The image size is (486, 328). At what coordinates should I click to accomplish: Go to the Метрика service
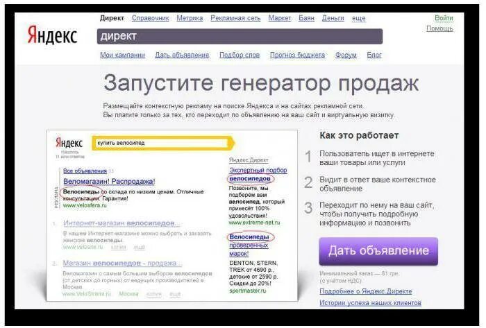pos(190,18)
